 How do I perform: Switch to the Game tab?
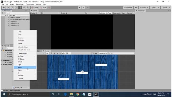point(34,11)
